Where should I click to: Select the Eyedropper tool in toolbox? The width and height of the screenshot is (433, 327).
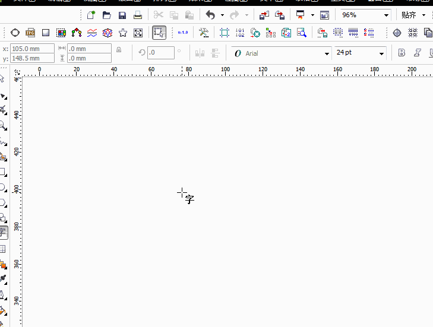[x=4, y=279]
